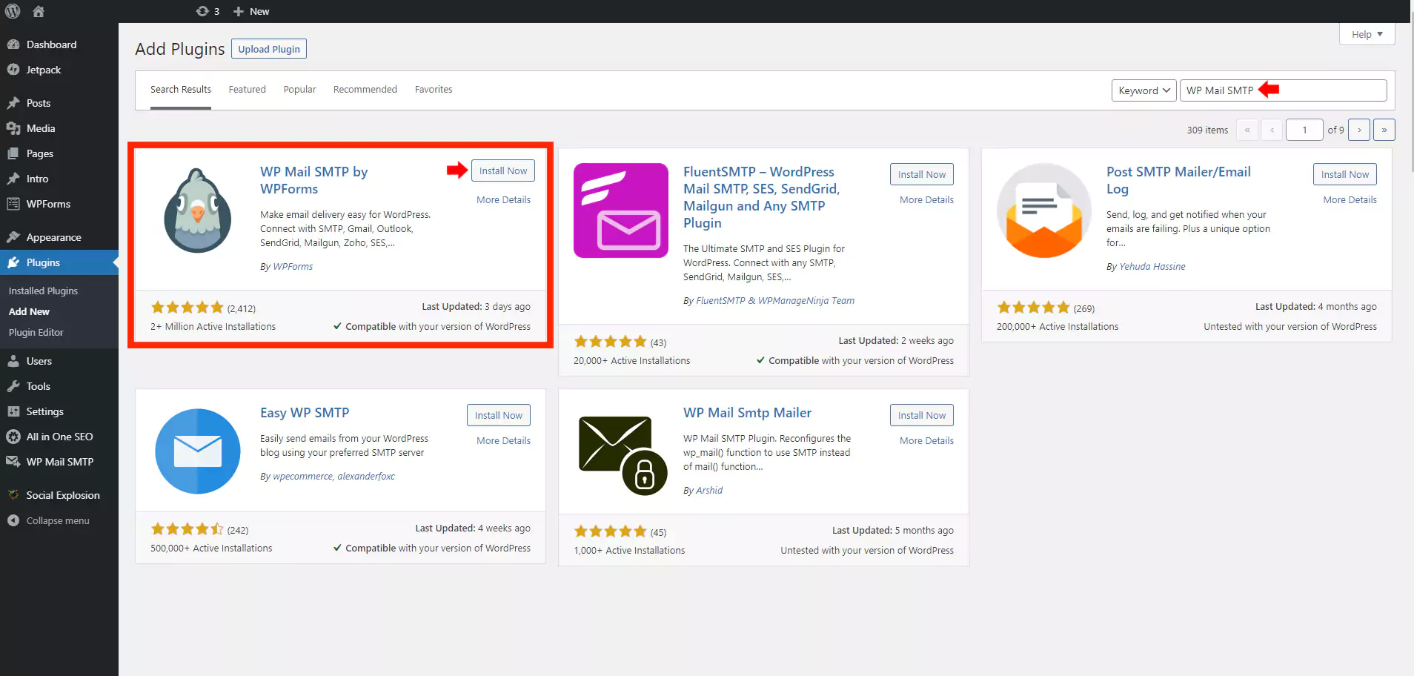Open Installed Plugins submenu item
The image size is (1414, 676).
pyautogui.click(x=43, y=291)
